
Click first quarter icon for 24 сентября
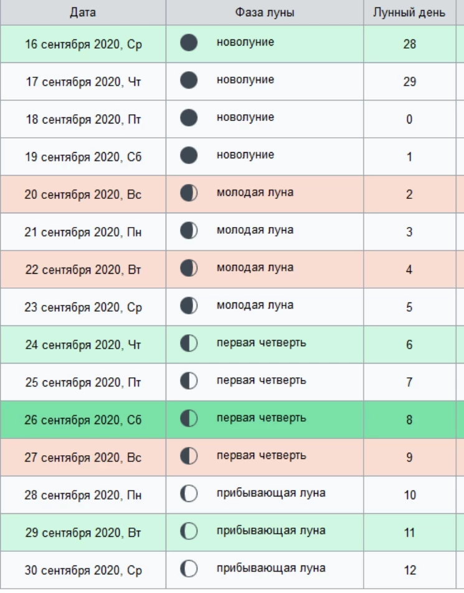[189, 344]
